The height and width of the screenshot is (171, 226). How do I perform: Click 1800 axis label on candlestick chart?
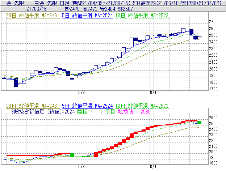tap(213, 82)
